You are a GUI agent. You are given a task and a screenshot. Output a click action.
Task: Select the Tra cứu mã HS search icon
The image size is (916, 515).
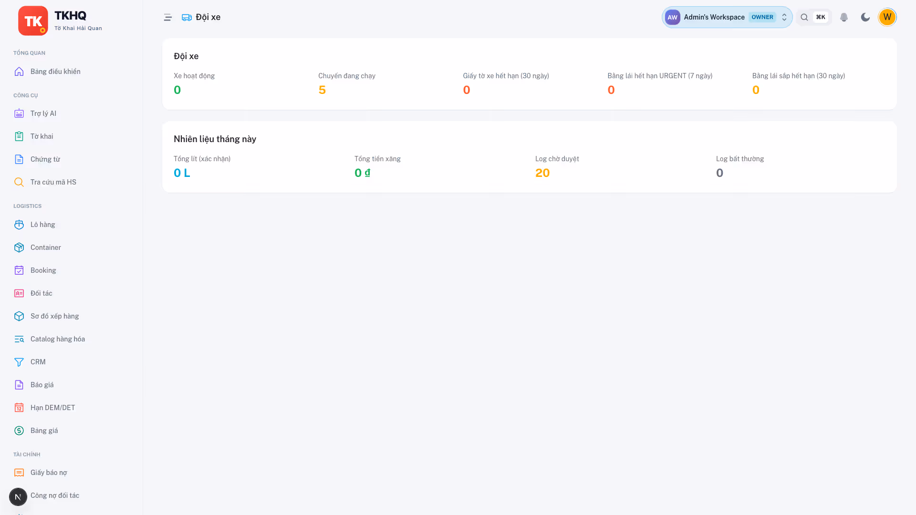[19, 182]
